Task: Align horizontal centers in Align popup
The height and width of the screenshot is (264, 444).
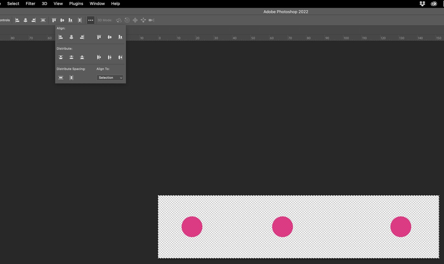Action: coord(71,37)
